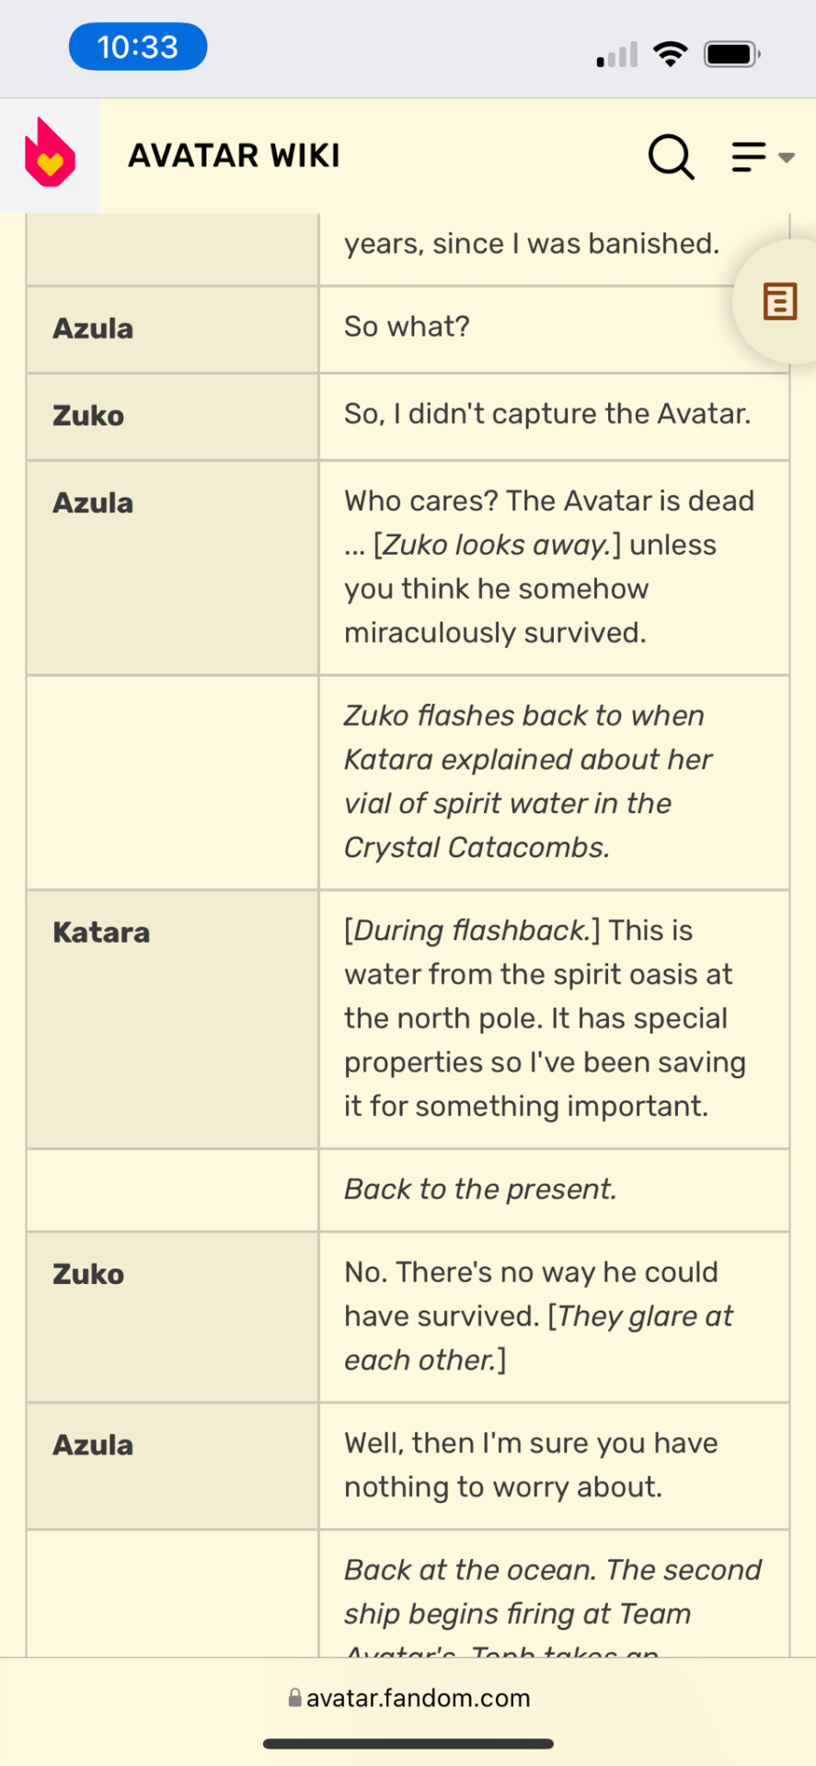816x1766 pixels.
Task: Tap the 'So what?' dialogue cell
Action: pyautogui.click(x=554, y=329)
